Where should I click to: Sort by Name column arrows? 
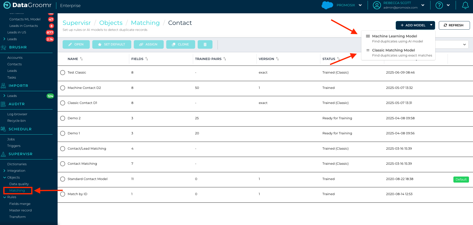click(x=81, y=59)
